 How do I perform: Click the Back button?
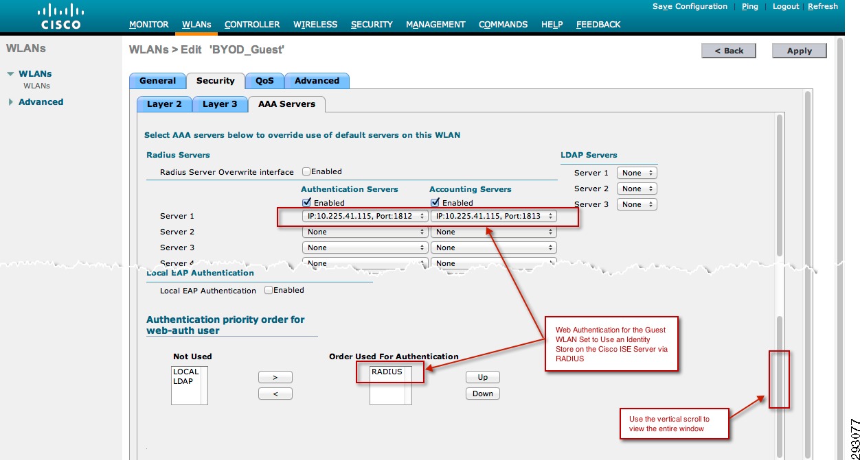coord(729,51)
